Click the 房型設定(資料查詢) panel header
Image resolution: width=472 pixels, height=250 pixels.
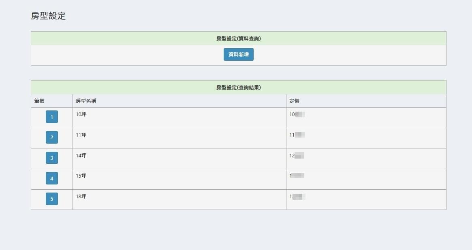coord(238,39)
